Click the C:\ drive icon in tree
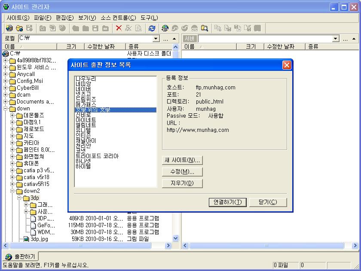This screenshot has height=271, width=361. coord(6,54)
